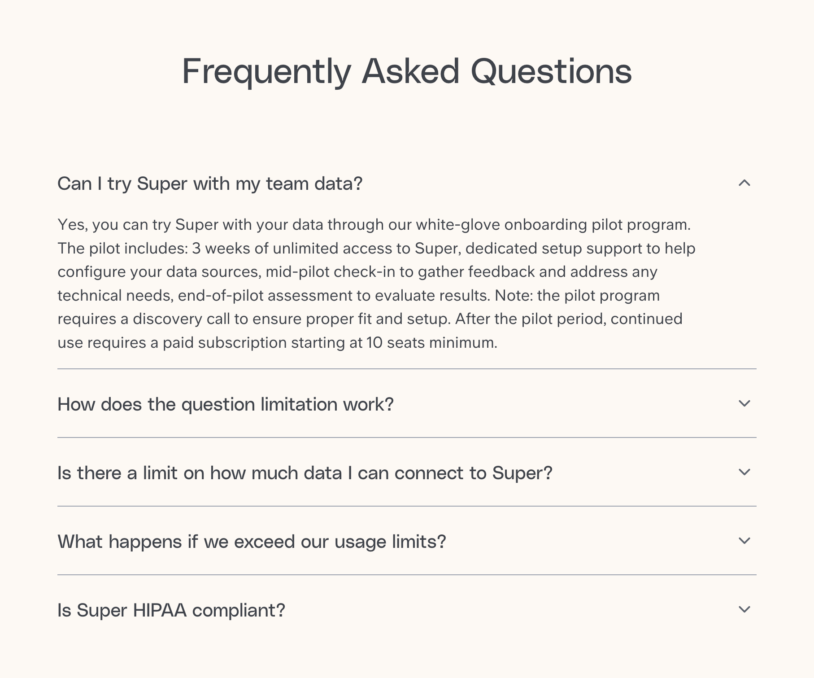Click the "10 seats minimum" text
This screenshot has height=678, width=814.
(431, 343)
